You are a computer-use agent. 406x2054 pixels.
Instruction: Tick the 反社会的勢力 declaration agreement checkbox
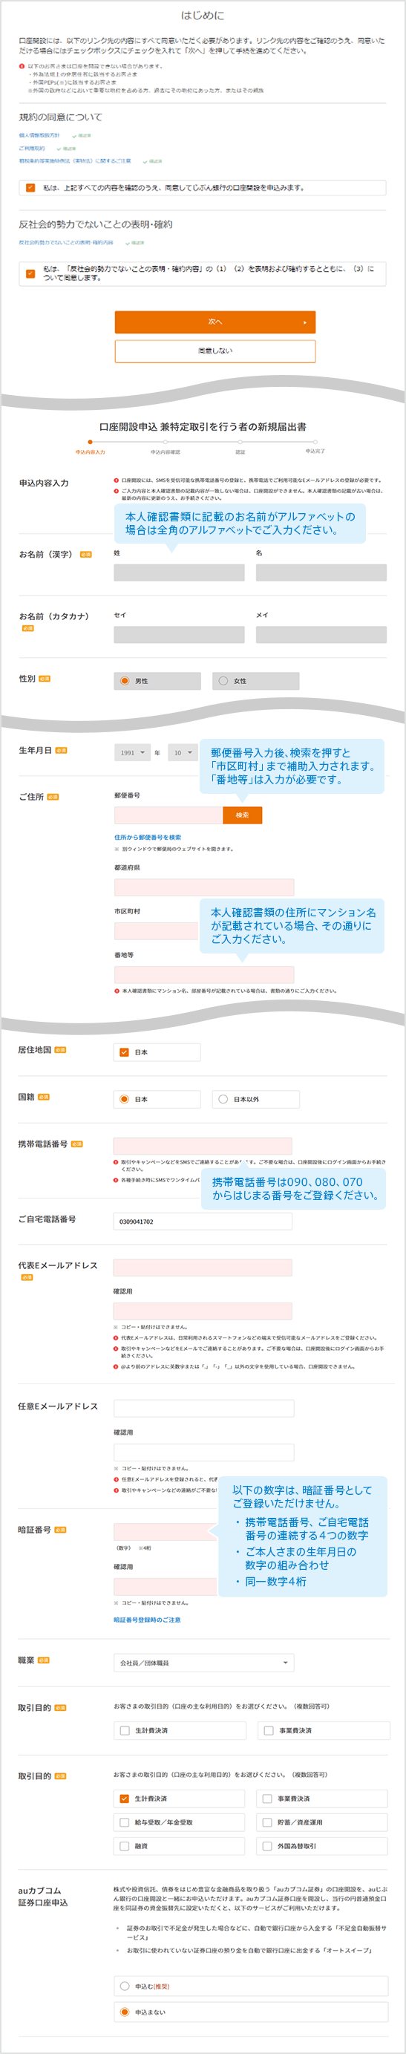pyautogui.click(x=30, y=273)
